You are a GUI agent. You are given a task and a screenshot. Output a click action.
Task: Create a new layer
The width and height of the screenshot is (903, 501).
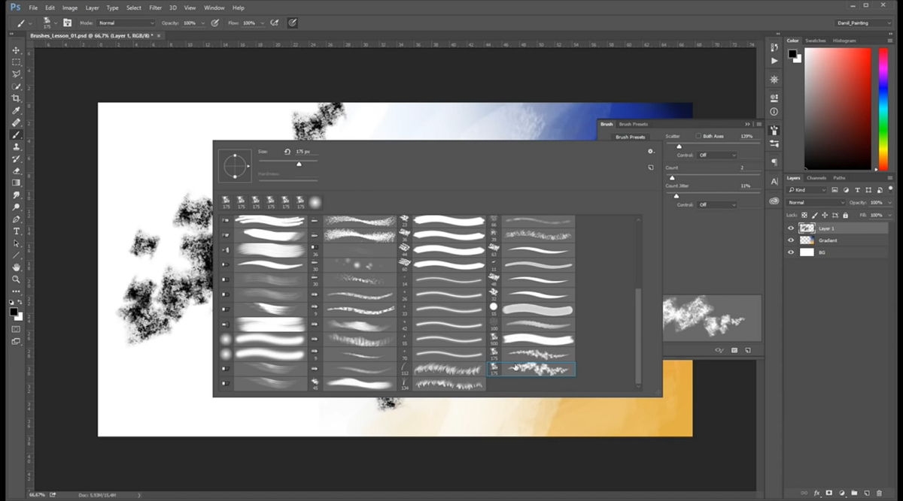point(867,493)
